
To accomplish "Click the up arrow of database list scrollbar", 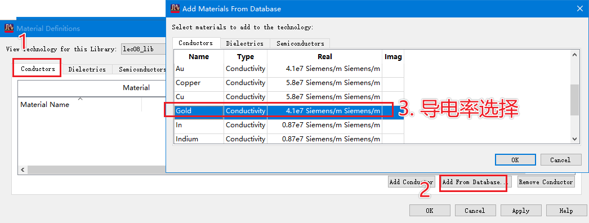I will pos(574,55).
